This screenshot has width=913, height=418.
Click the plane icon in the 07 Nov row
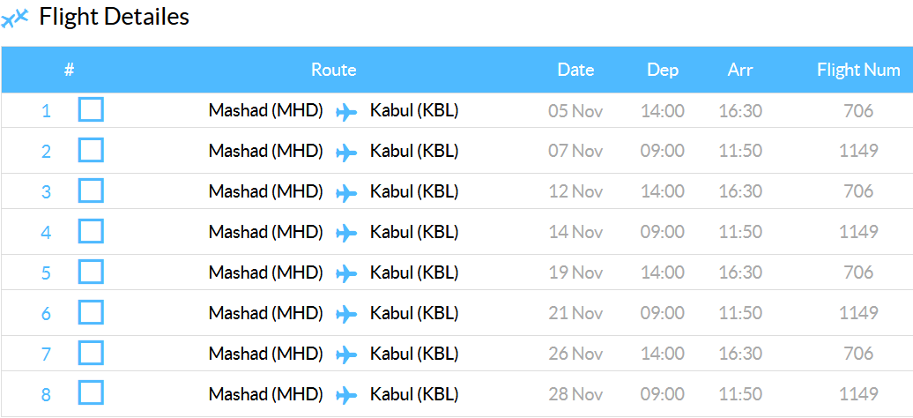(346, 153)
